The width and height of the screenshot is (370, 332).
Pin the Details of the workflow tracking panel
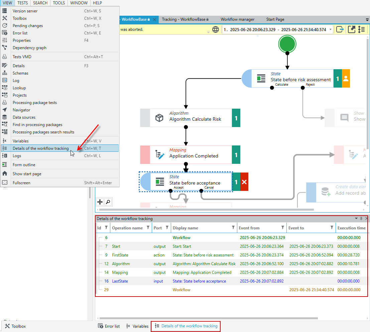click(361, 219)
